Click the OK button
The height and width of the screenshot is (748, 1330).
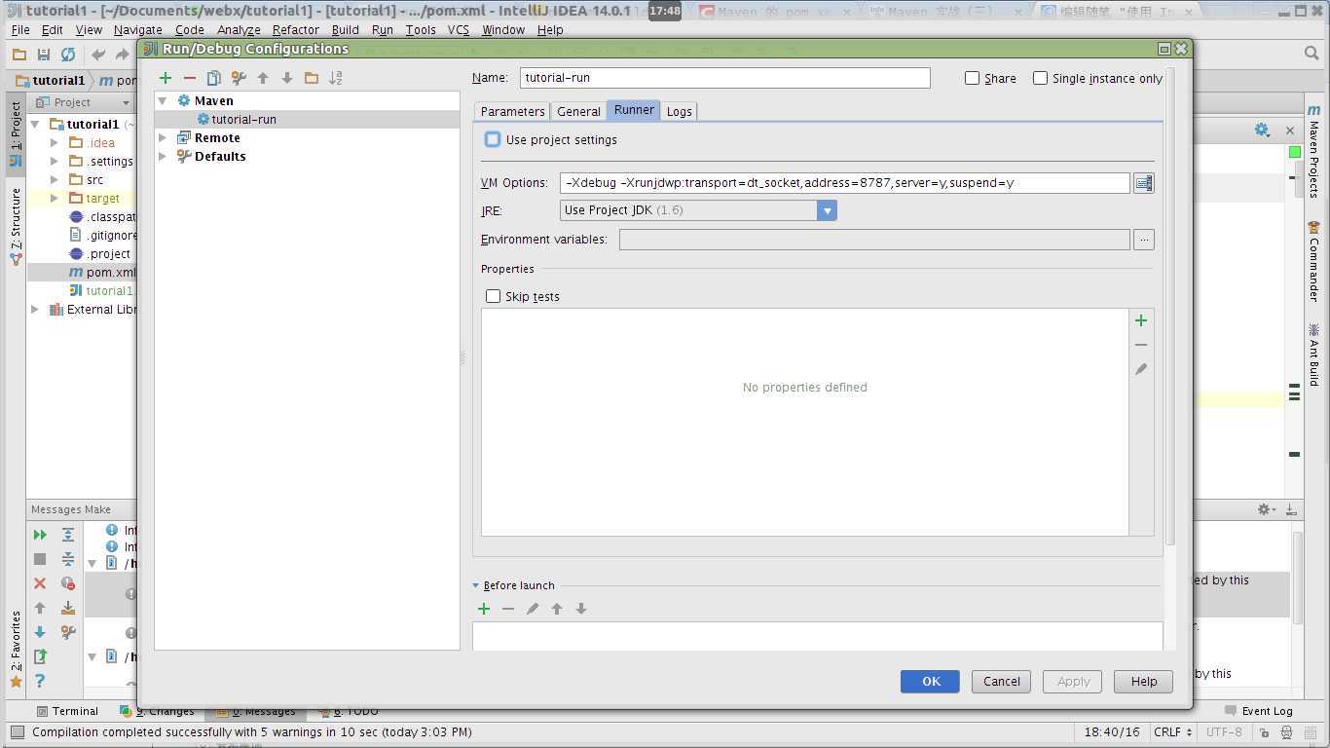pos(930,682)
